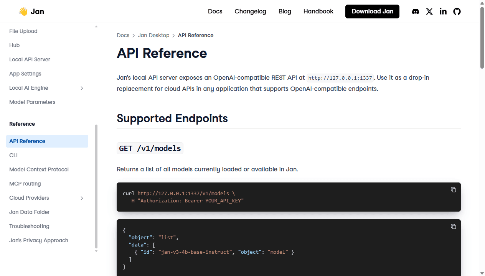Open the Changelog menu item
Screen dimensions: 485x276
coord(251,11)
